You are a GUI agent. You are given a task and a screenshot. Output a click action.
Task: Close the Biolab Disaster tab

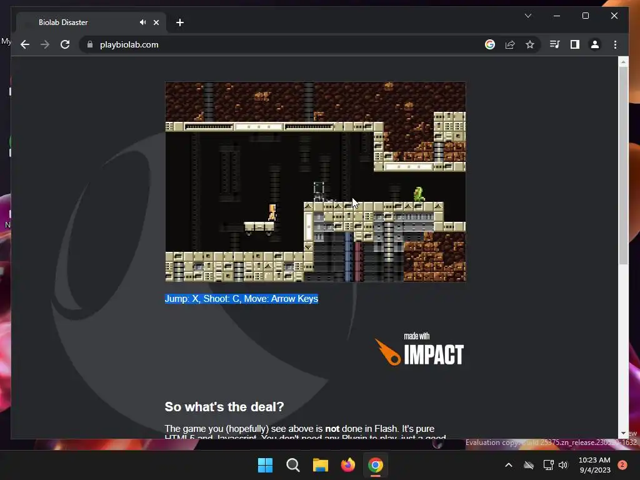pos(156,22)
